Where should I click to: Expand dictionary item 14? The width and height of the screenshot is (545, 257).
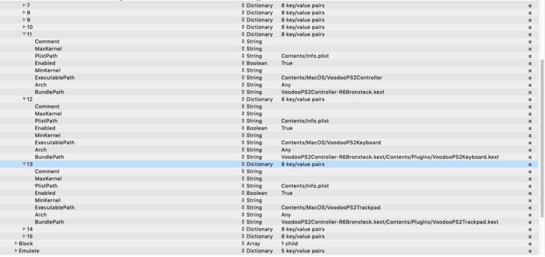24,229
